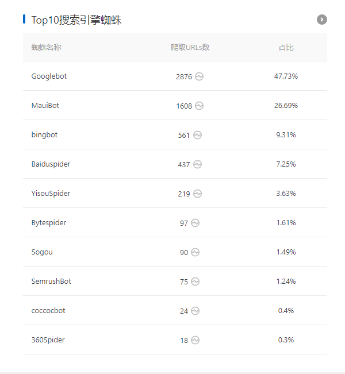Click the 占比 column header

pyautogui.click(x=286, y=47)
